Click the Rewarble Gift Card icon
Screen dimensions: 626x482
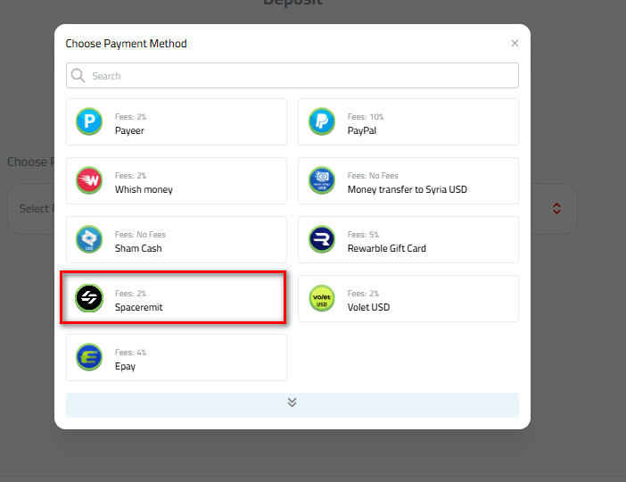pos(322,239)
